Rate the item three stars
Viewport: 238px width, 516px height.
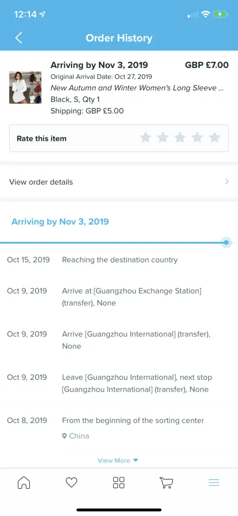(180, 138)
